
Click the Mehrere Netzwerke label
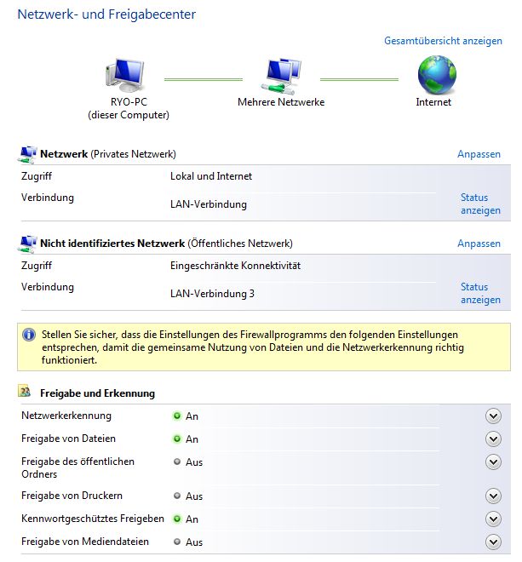281,102
